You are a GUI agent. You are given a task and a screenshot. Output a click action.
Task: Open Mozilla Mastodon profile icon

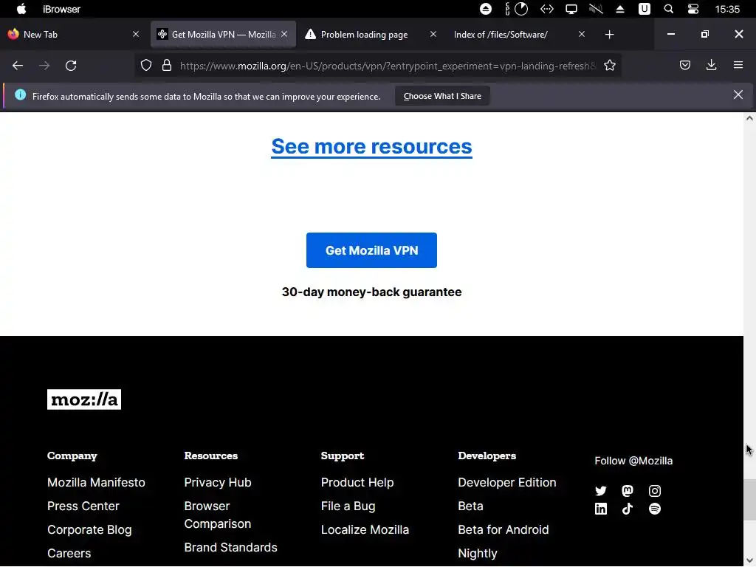[x=628, y=491]
